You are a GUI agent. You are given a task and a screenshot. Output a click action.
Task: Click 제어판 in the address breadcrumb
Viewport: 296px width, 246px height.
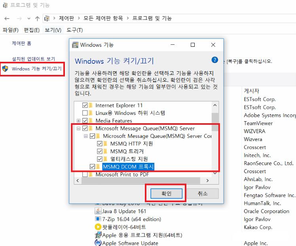click(66, 18)
